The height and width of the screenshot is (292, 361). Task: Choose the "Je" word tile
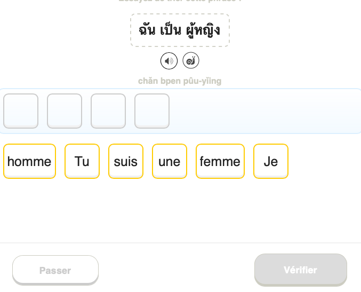click(271, 161)
